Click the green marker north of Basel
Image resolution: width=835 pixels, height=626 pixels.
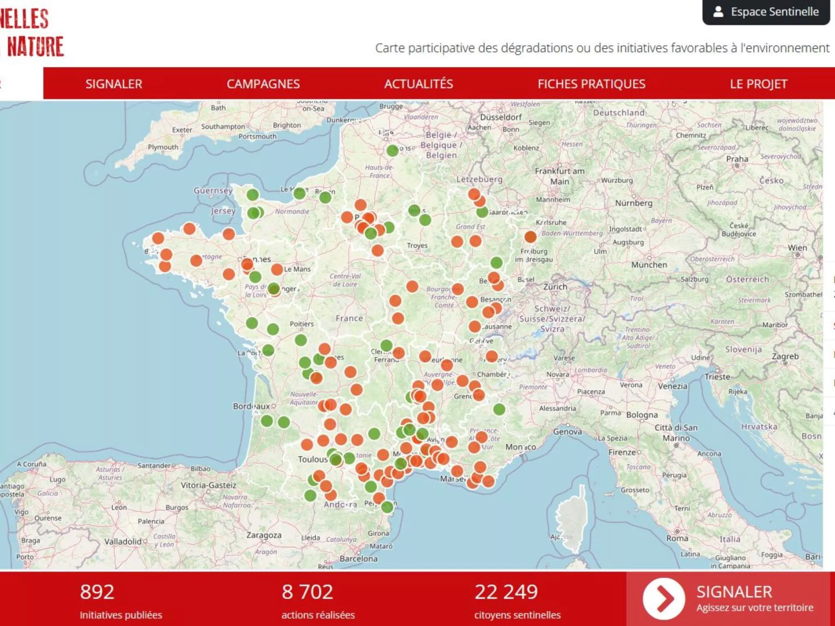497,262
